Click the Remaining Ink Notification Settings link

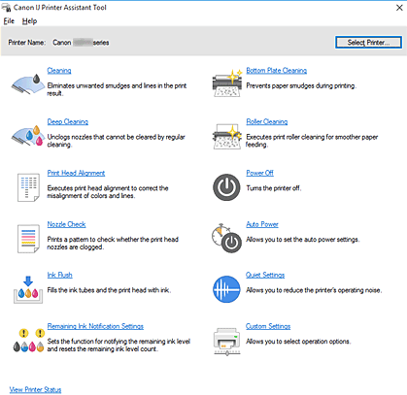pos(95,326)
